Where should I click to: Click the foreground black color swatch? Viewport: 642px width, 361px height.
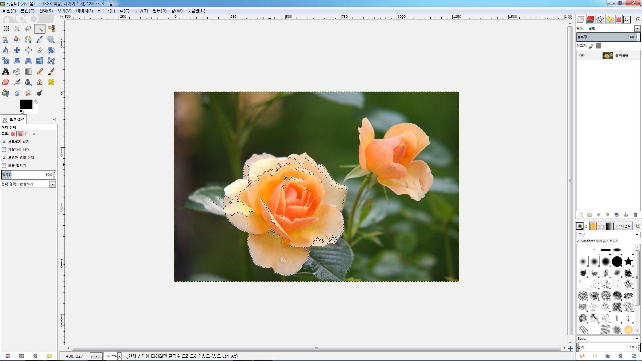coord(26,104)
